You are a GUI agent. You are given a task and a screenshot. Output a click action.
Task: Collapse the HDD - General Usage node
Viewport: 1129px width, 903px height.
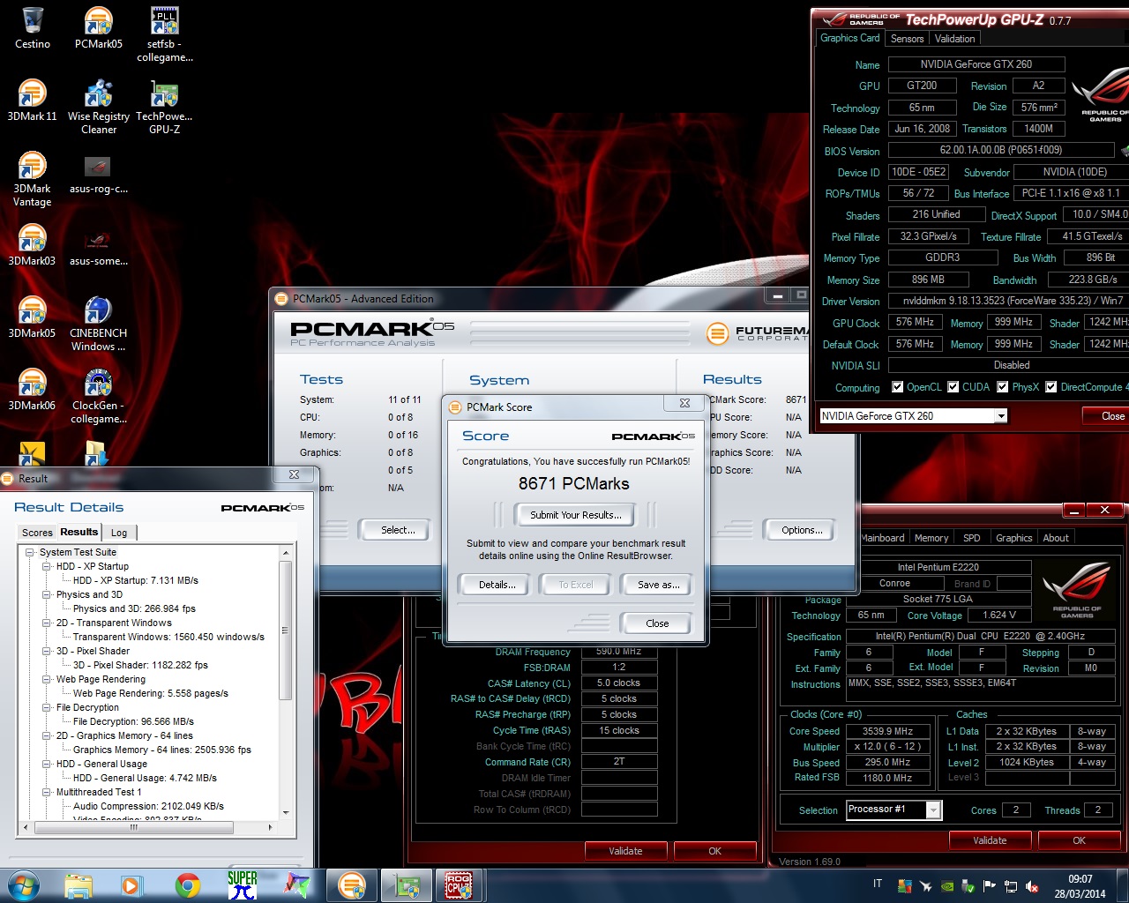(x=47, y=765)
